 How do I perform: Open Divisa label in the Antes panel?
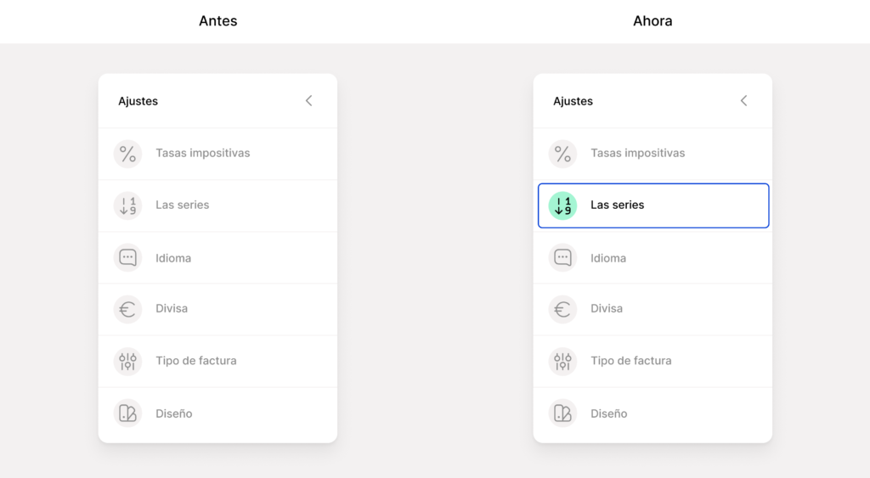(x=172, y=309)
